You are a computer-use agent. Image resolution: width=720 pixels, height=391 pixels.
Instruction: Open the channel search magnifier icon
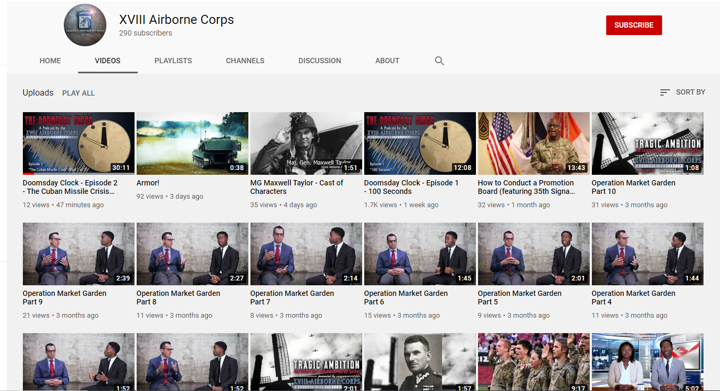[439, 61]
